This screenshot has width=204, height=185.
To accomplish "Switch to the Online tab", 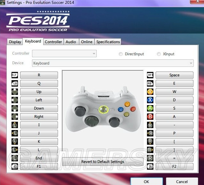I will pyautogui.click(x=86, y=42).
